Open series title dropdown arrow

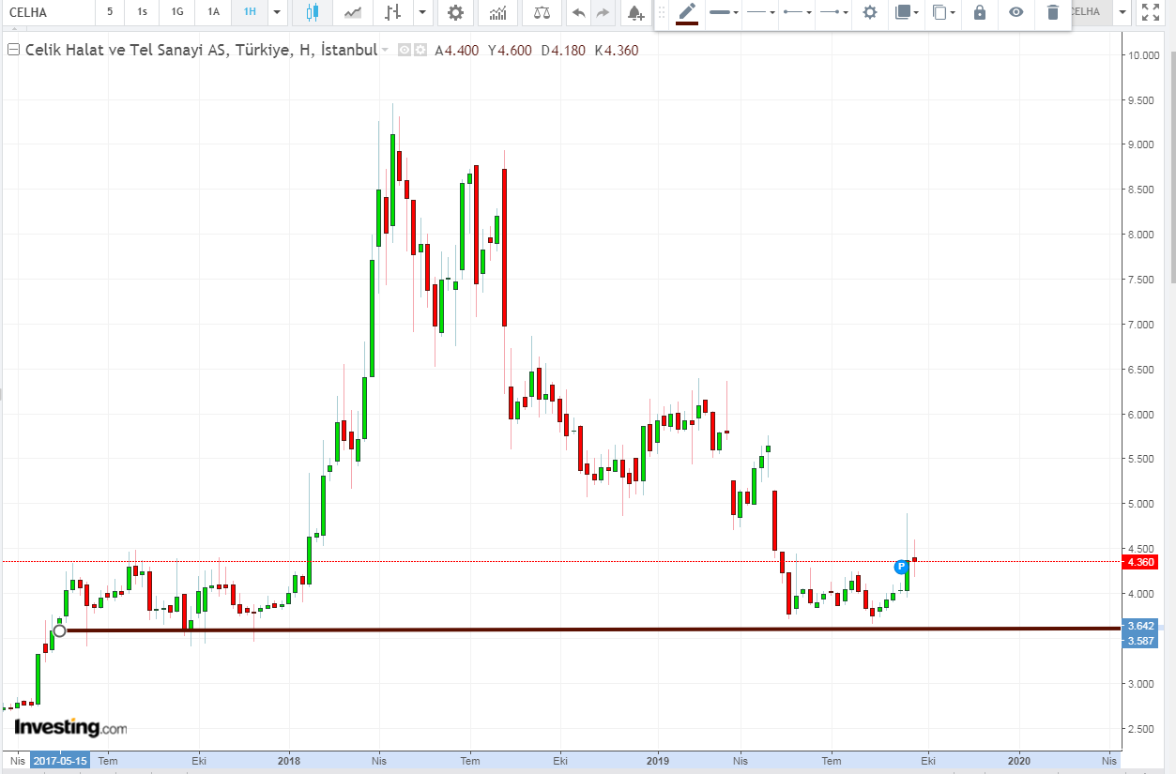385,50
